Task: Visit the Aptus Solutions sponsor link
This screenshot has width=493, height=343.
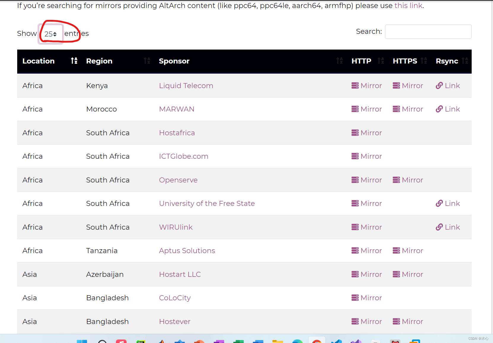Action: tap(187, 251)
